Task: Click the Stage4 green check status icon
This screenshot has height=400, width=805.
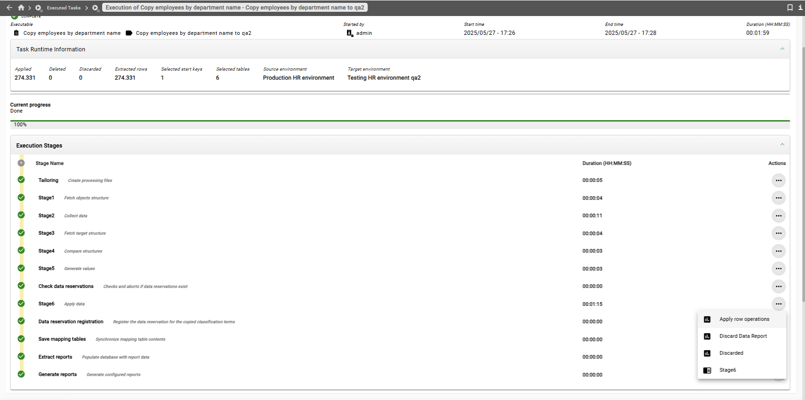Action: (x=21, y=250)
